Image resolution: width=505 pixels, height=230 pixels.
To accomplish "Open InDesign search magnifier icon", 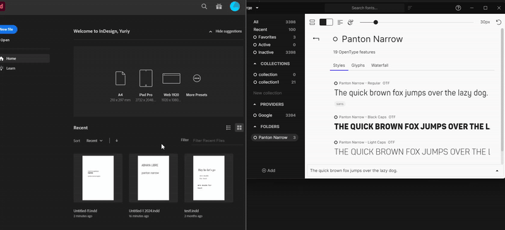I will pyautogui.click(x=204, y=6).
